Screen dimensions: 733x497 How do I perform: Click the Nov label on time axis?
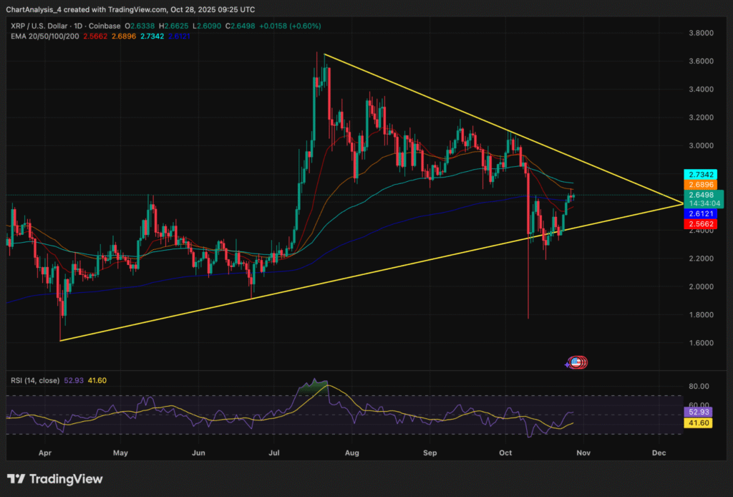click(583, 453)
